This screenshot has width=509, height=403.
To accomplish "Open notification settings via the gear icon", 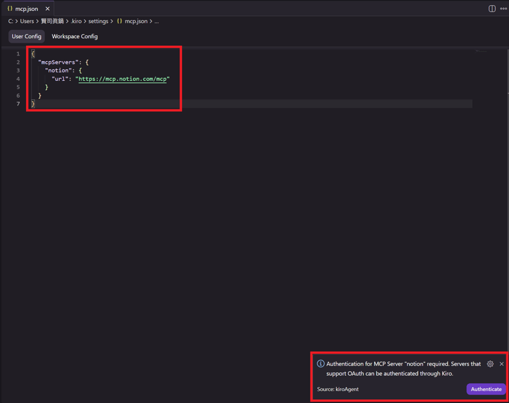I will pos(490,364).
